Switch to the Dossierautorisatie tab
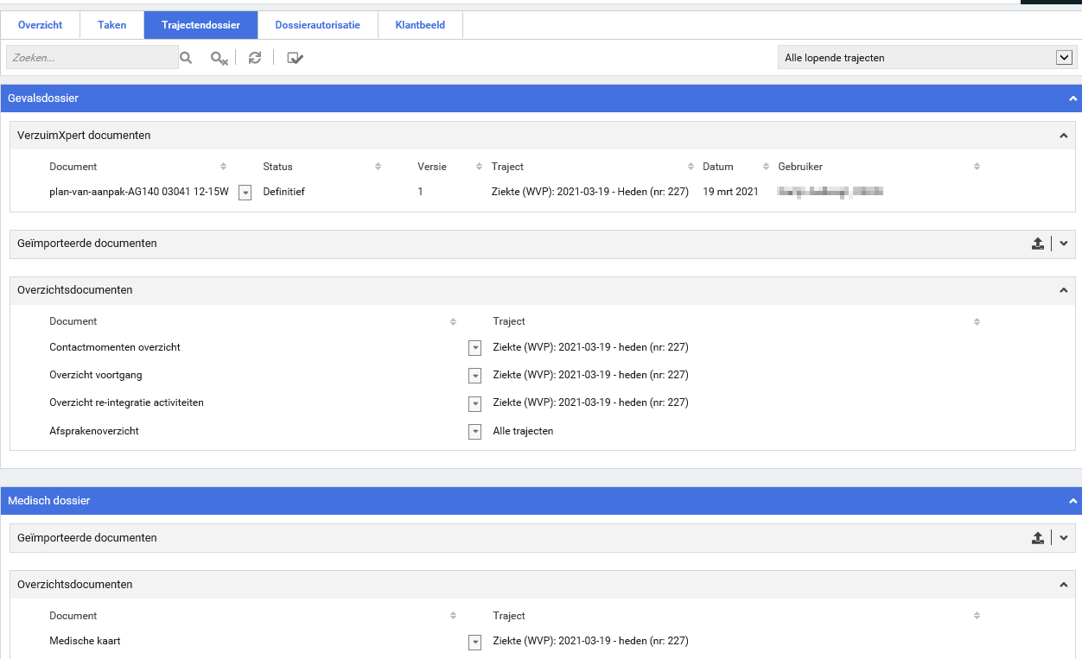1082x659 pixels. point(317,25)
